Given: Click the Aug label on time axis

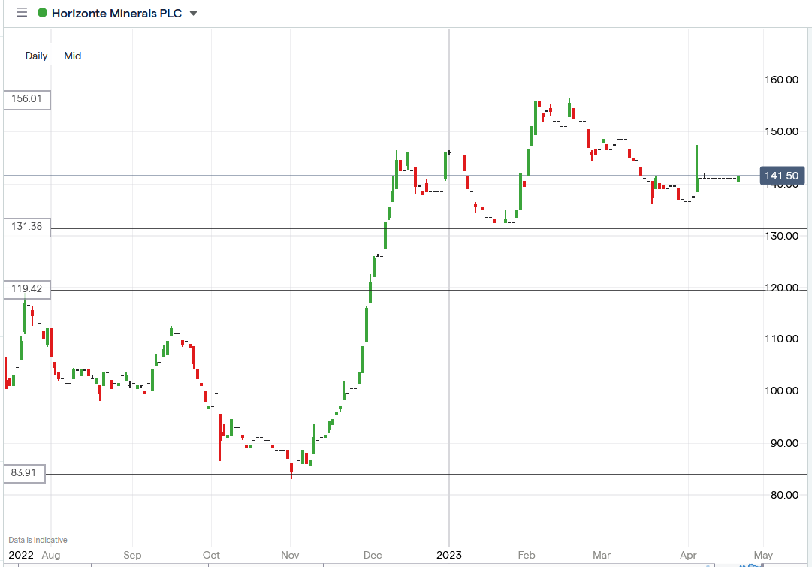Looking at the screenshot, I should tap(51, 556).
